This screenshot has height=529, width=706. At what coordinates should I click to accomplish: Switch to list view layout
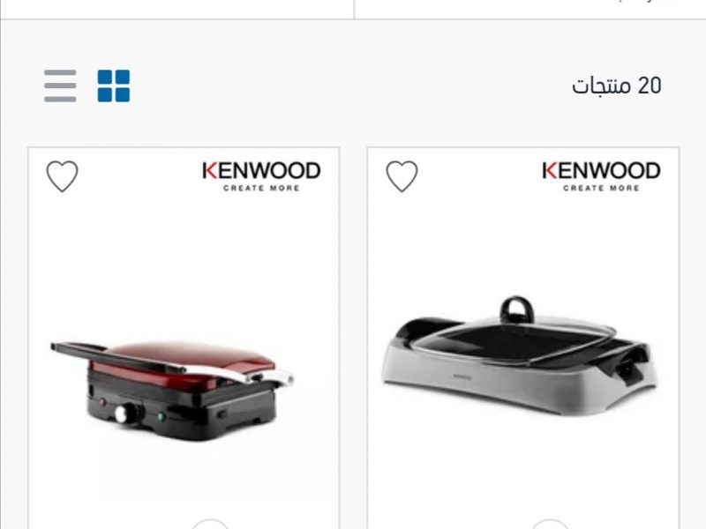tap(60, 86)
